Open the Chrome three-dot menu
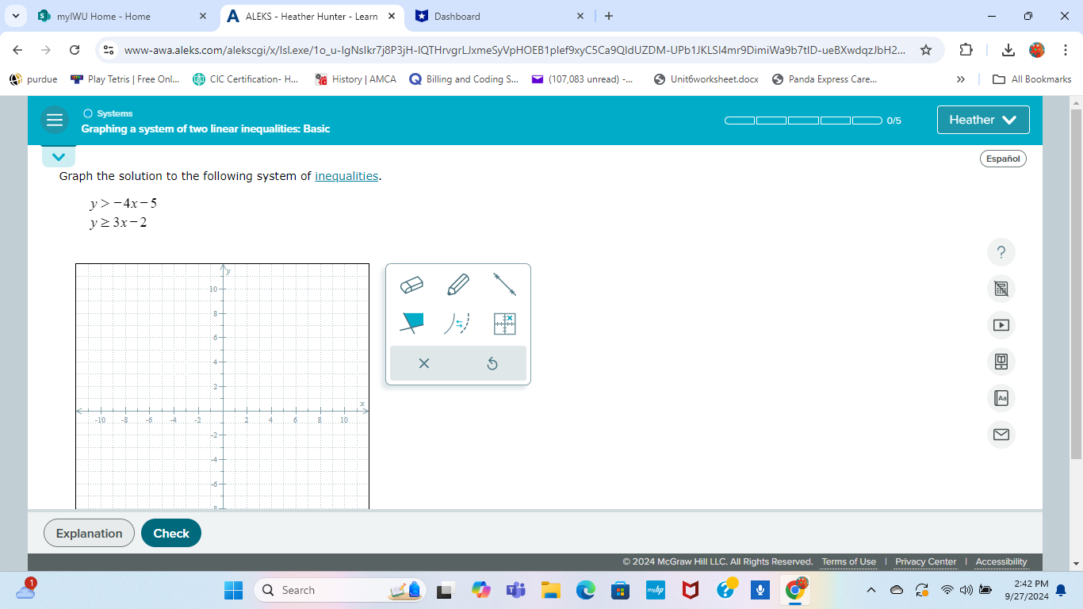The height and width of the screenshot is (609, 1083). pyautogui.click(x=1066, y=50)
